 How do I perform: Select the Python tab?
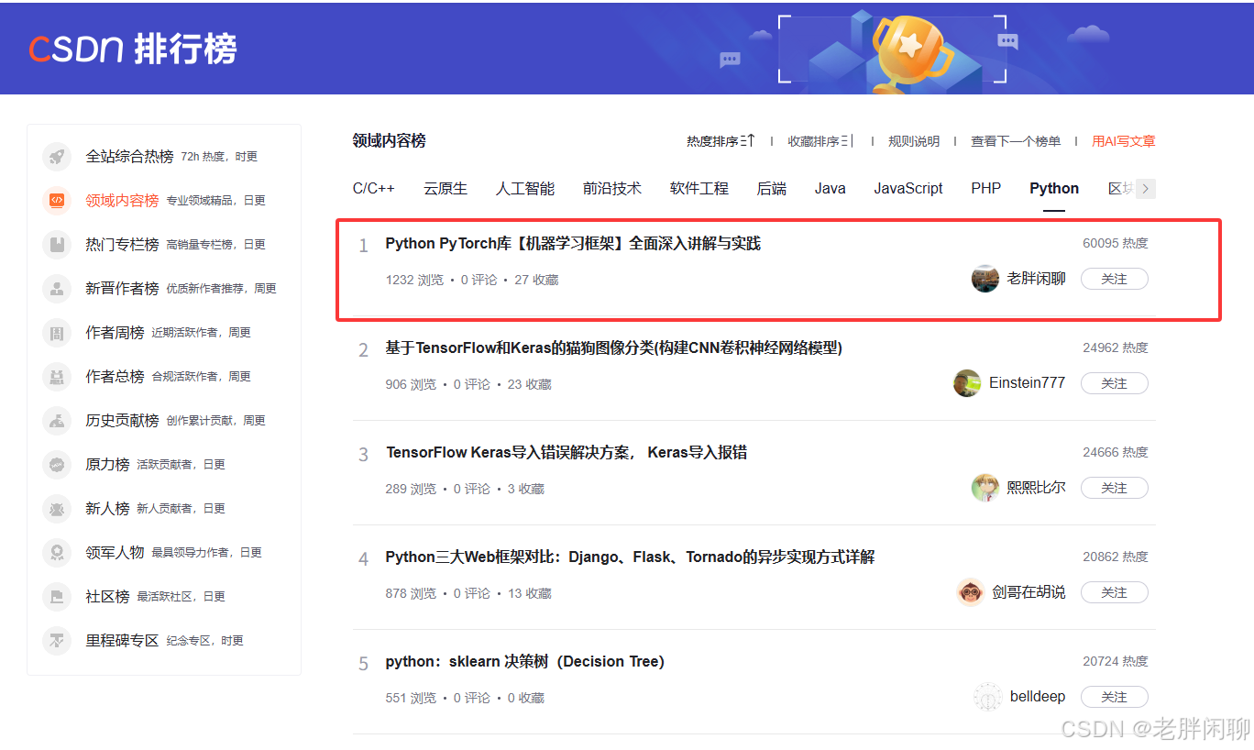coord(1054,188)
